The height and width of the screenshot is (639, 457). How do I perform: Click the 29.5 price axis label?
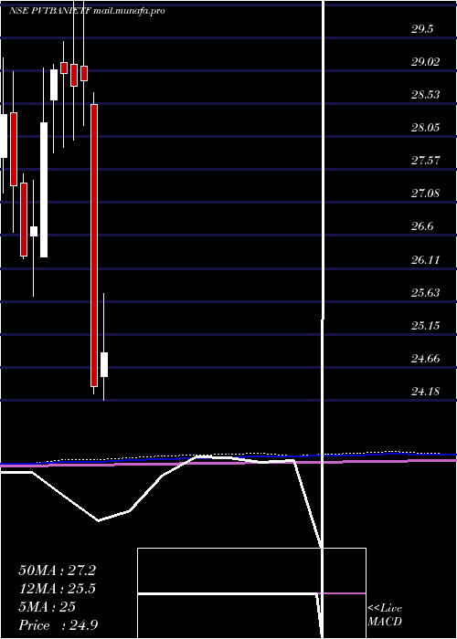tap(422, 29)
